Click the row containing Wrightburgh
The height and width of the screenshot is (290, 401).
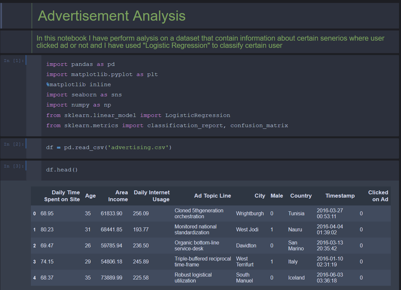pos(250,213)
